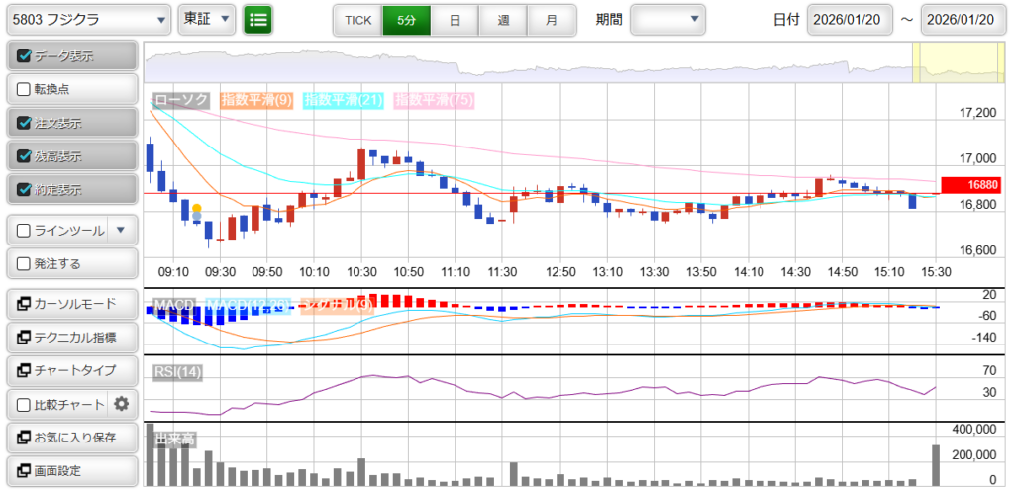Open 画面設定 screen settings

(69, 470)
